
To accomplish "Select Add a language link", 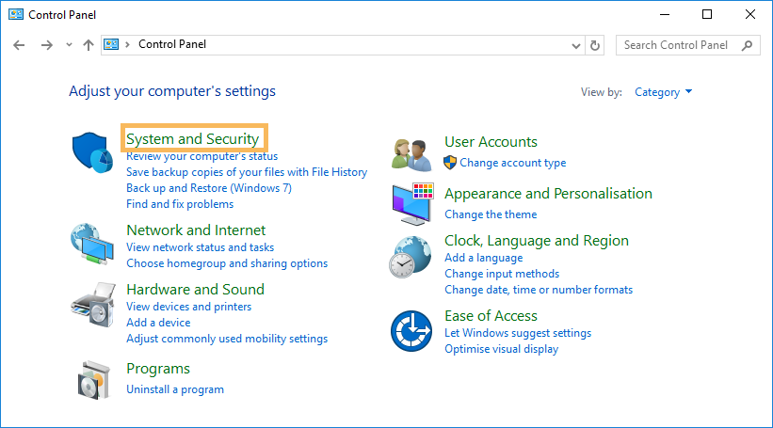I will pos(483,258).
